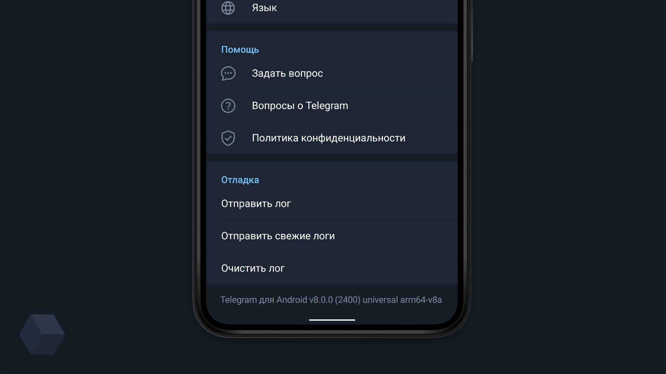Choose Отправить свежие логи
Image resolution: width=666 pixels, height=374 pixels.
tap(332, 236)
